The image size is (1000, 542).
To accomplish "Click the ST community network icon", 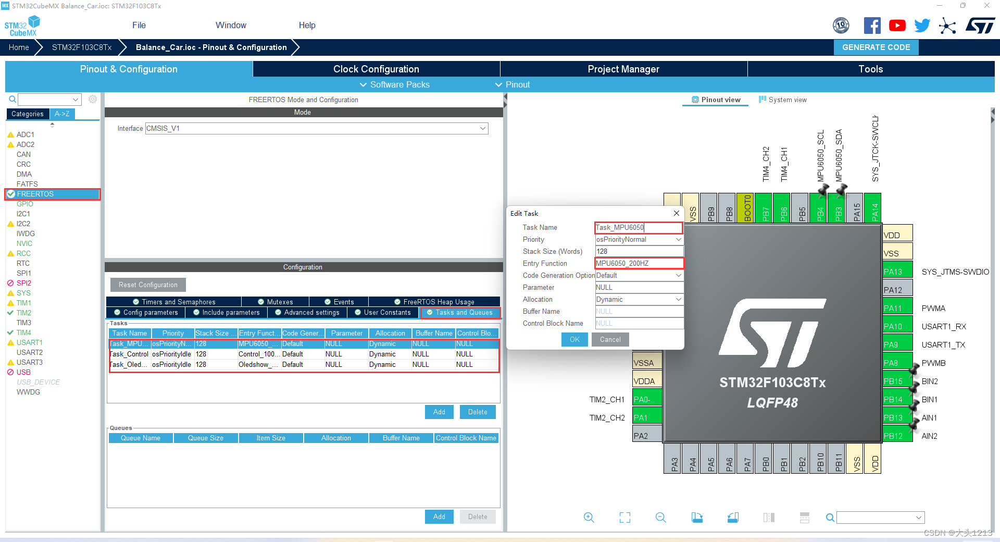I will pyautogui.click(x=947, y=26).
